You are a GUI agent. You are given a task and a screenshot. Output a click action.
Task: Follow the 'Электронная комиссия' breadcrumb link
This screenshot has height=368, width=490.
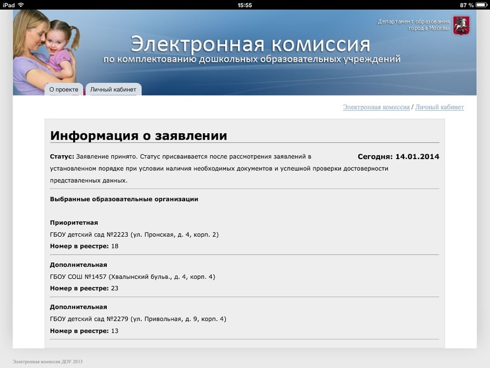click(376, 107)
